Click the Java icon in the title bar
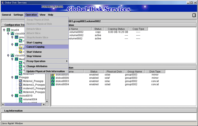 (3, 2)
